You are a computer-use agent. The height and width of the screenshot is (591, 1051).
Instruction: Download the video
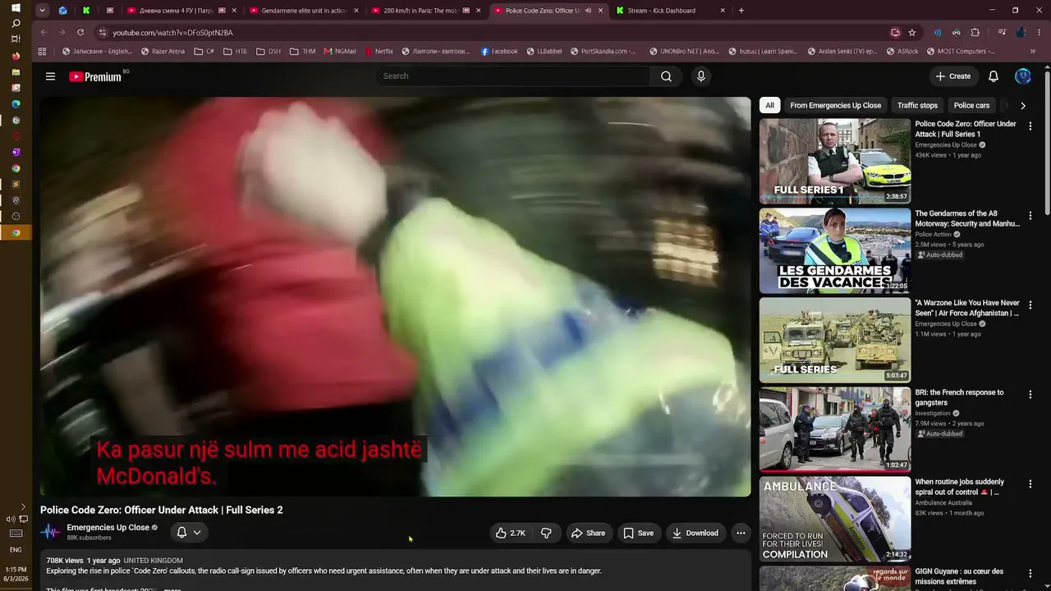(x=695, y=533)
